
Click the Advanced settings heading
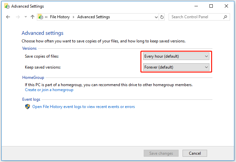tap(42, 33)
